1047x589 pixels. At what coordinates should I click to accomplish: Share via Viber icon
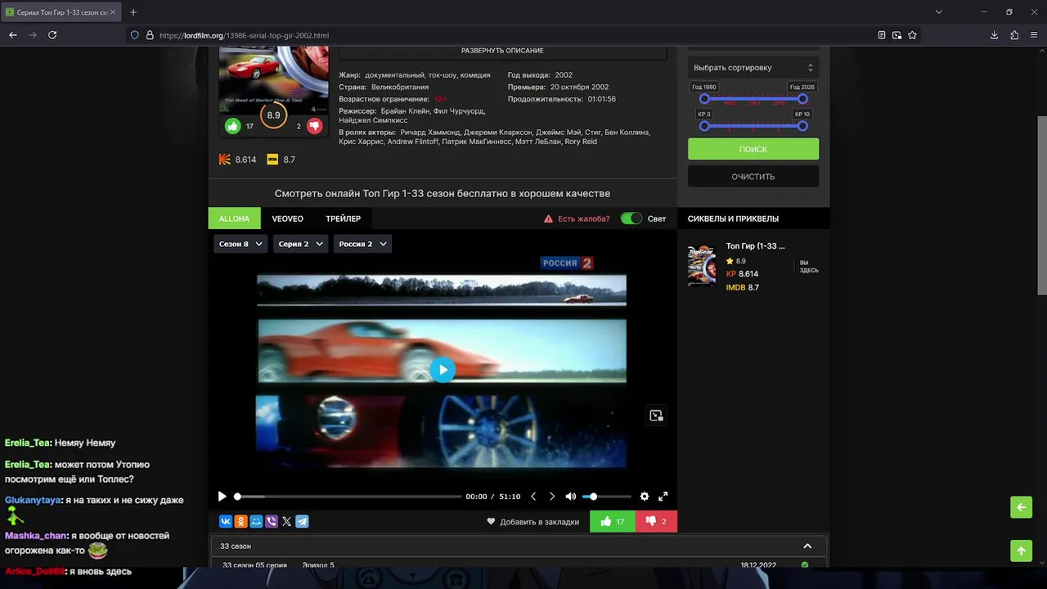(272, 521)
